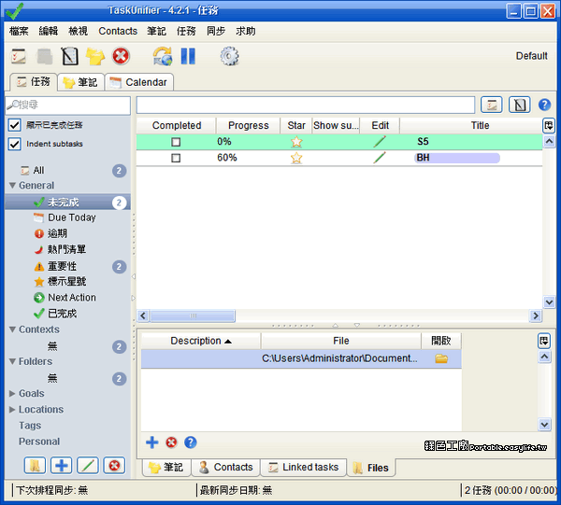Select the All tasks item
Image resolution: width=561 pixels, height=505 pixels.
coord(38,171)
